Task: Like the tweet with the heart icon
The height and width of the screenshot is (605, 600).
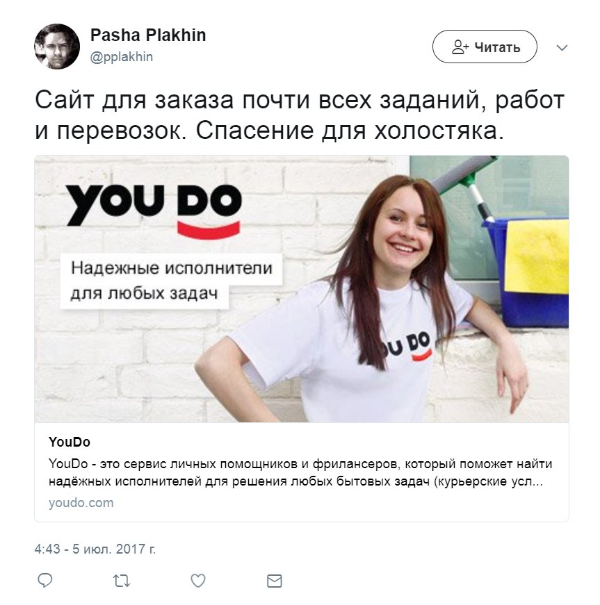Action: tap(198, 581)
